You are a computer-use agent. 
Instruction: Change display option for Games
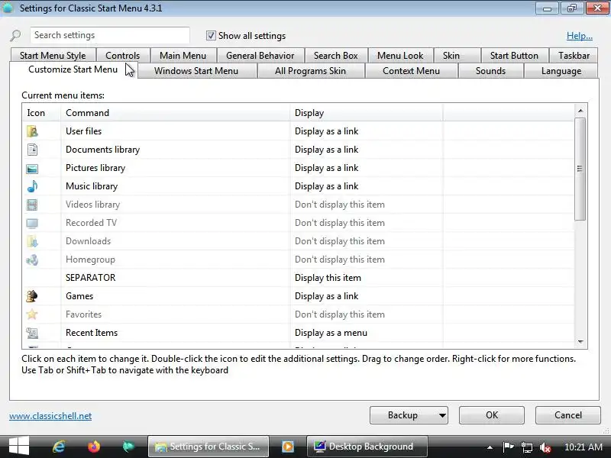pyautogui.click(x=326, y=296)
